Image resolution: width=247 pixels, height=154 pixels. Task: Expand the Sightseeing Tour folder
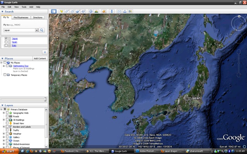point(3,66)
